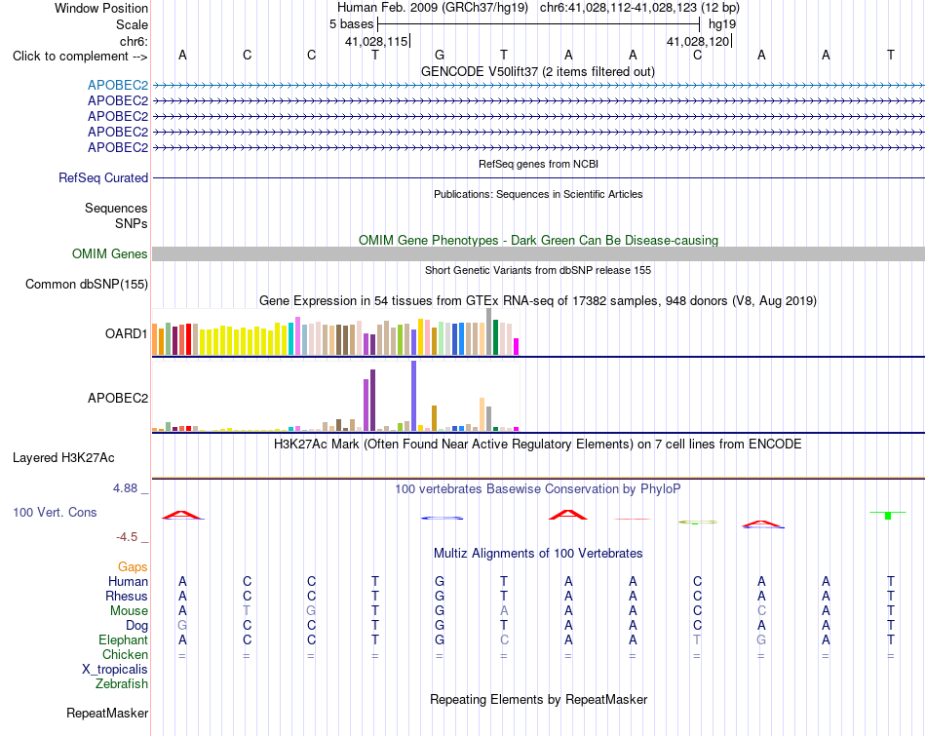Click the Sequences track label
The width and height of the screenshot is (926, 736).
click(x=116, y=208)
